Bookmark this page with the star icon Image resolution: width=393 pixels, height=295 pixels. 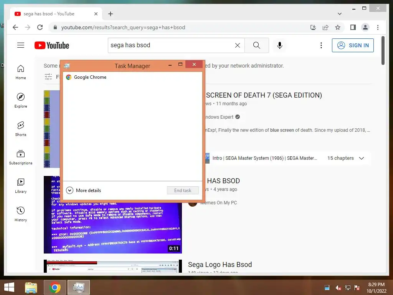tap(338, 27)
